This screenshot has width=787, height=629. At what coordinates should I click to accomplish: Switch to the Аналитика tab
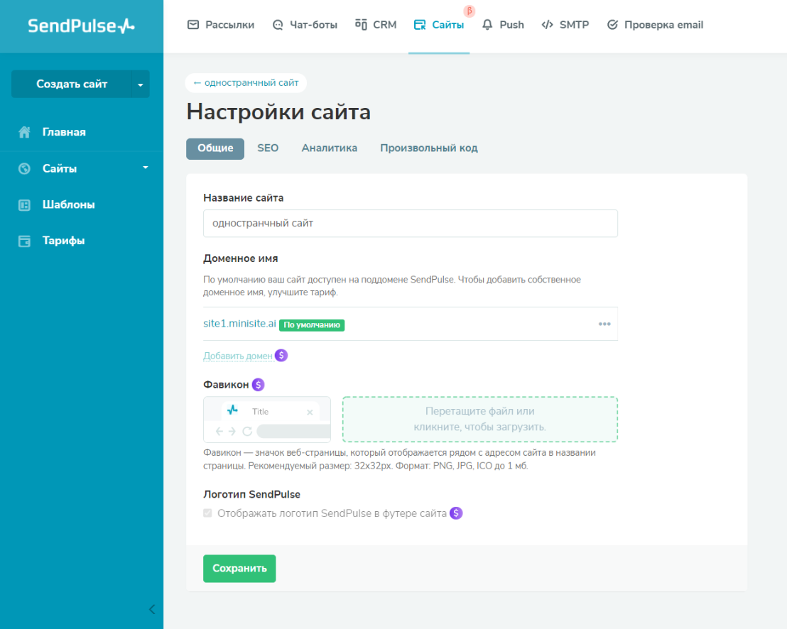[x=330, y=148]
